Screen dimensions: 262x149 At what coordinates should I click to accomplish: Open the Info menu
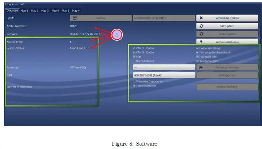[23, 4]
